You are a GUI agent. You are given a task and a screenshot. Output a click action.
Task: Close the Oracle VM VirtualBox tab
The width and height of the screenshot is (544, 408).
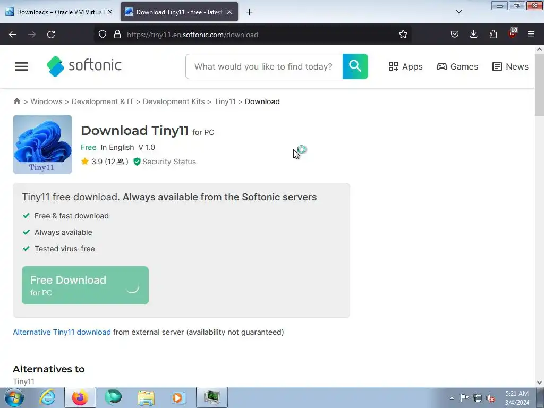point(110,12)
